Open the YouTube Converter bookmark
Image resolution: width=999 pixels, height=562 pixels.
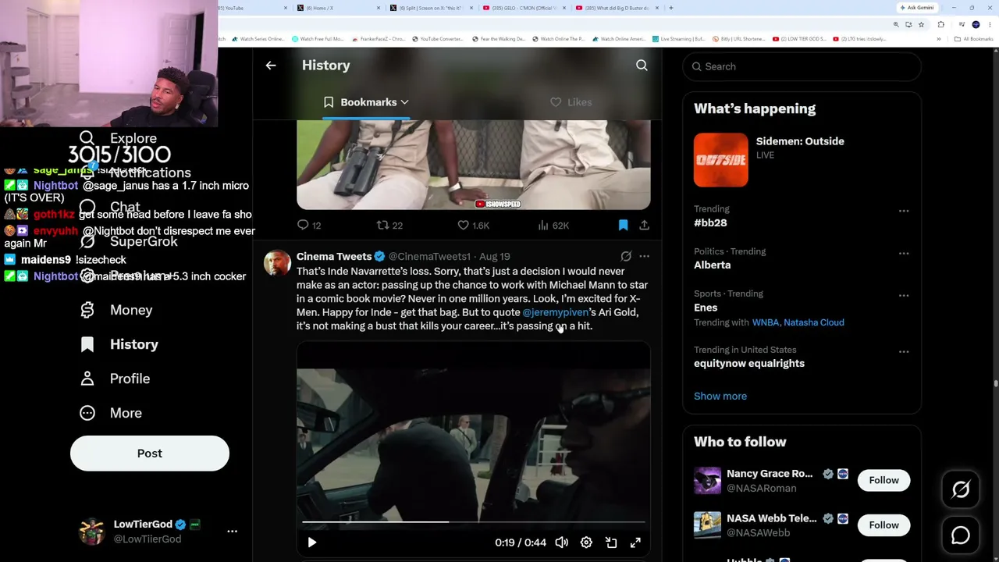pyautogui.click(x=437, y=39)
